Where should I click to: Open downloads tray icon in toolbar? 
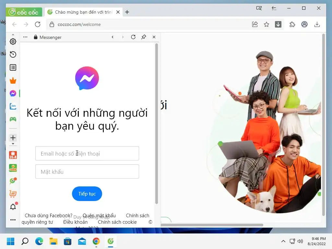317,24
